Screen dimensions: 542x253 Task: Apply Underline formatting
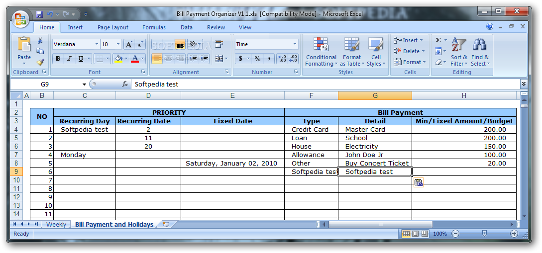(x=81, y=59)
